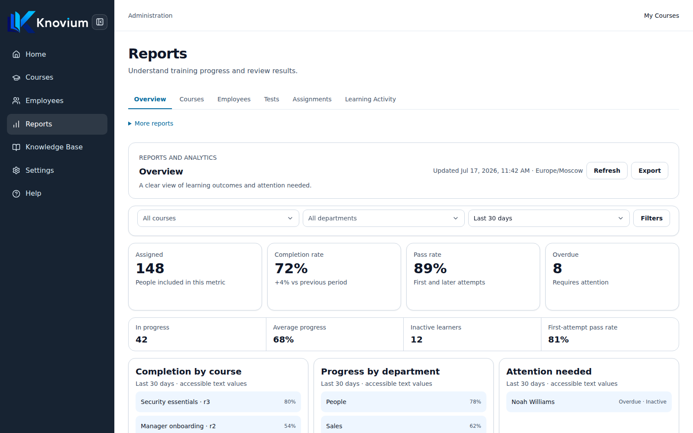Open the Noah Williams attention row
This screenshot has height=433, width=693.
click(589, 402)
